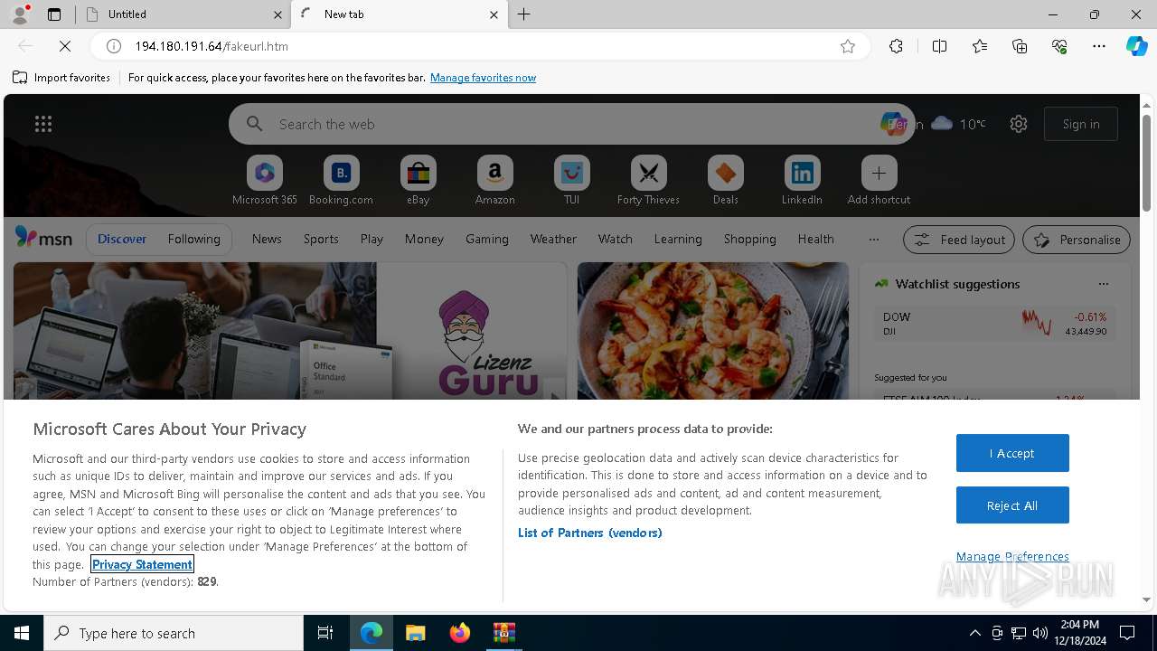Viewport: 1157px width, 651px height.
Task: View site information icon in address bar
Action: (x=114, y=46)
